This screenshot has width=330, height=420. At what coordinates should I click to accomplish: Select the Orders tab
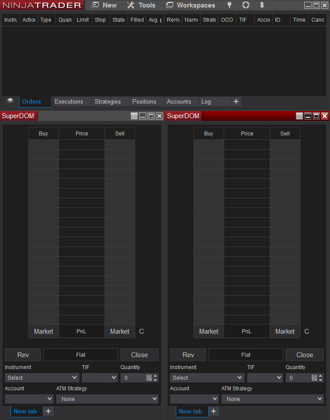tap(35, 101)
